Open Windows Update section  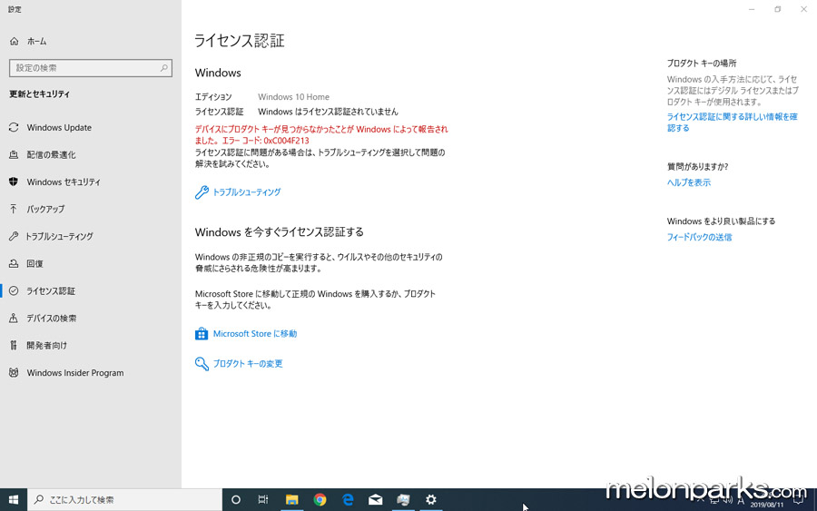click(59, 128)
